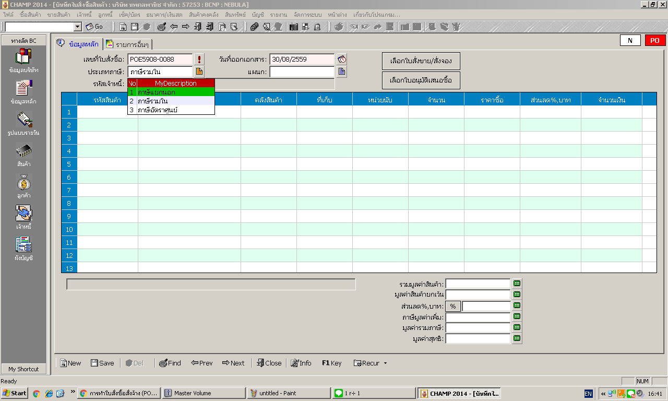Open สินค้า shortcut icon in the sidebar
668x401 pixels.
(23, 150)
